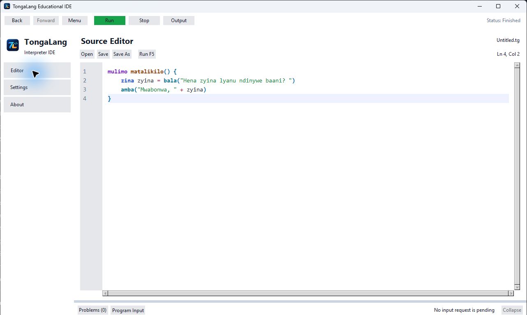This screenshot has width=527, height=315.
Task: Click the horizontal scrollbar right arrow
Action: [511, 293]
